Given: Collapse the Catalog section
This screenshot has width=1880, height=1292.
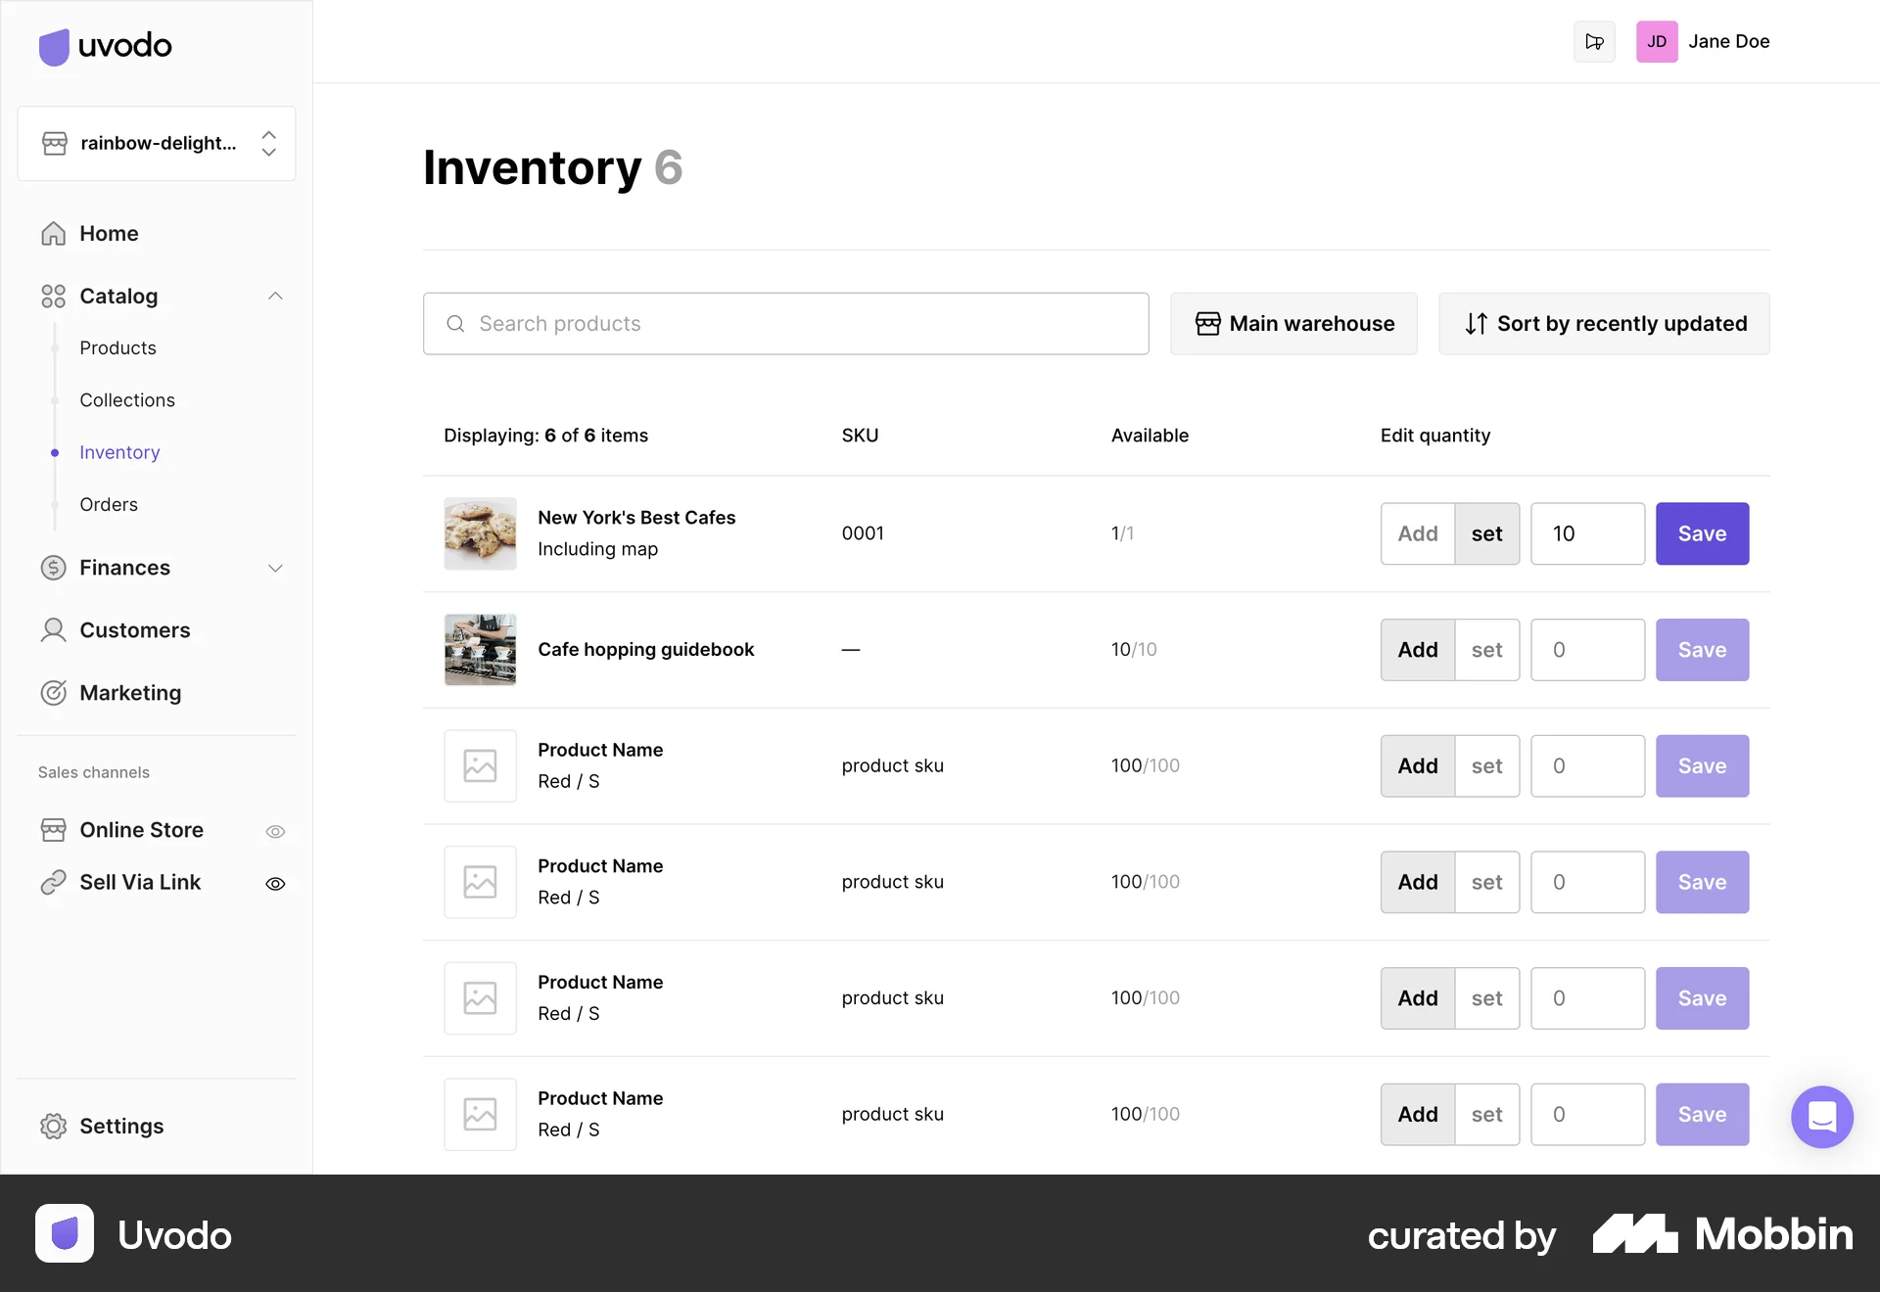Looking at the screenshot, I should (275, 296).
